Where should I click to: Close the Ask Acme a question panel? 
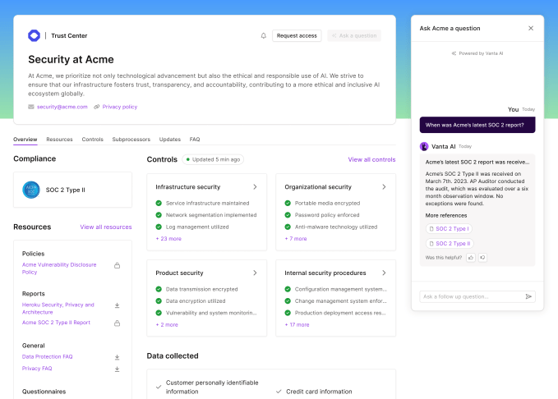(530, 28)
